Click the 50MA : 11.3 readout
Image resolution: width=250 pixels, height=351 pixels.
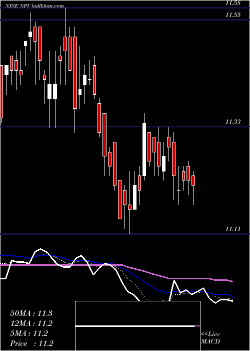[x=31, y=313]
